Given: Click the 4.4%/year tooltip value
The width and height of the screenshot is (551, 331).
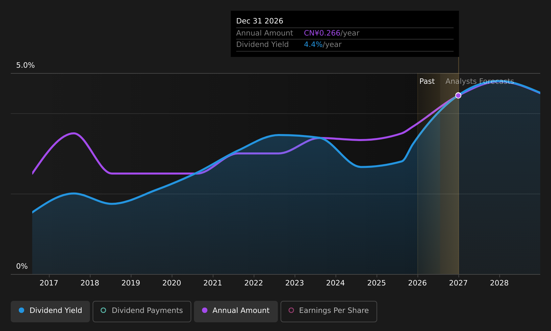Looking at the screenshot, I should (x=323, y=45).
